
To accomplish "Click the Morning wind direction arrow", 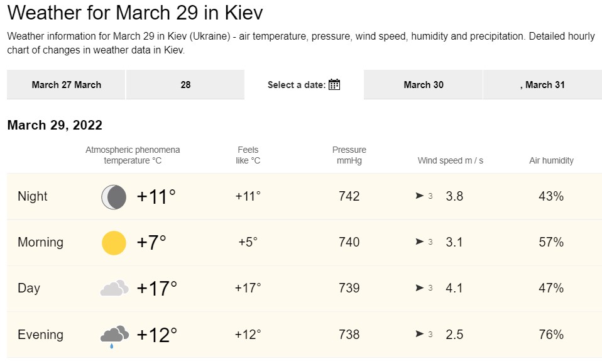I will [x=419, y=242].
